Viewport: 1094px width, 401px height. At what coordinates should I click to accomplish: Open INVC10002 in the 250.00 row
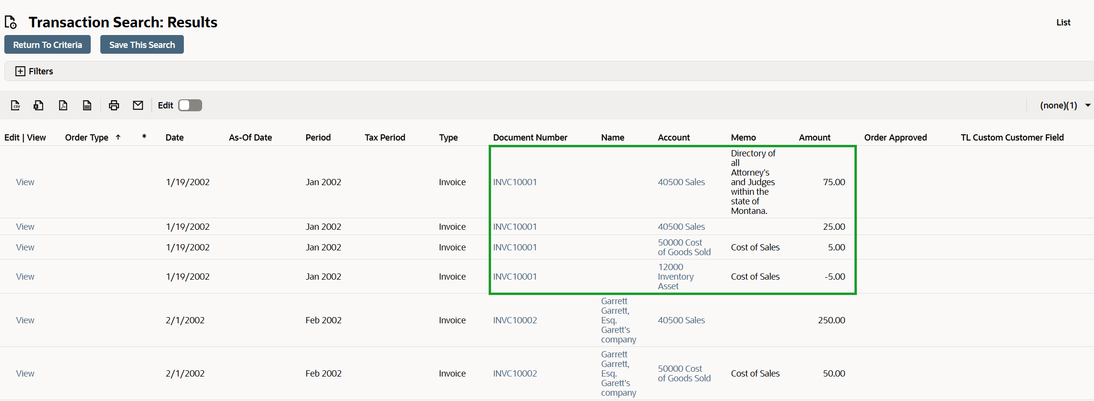pos(515,320)
